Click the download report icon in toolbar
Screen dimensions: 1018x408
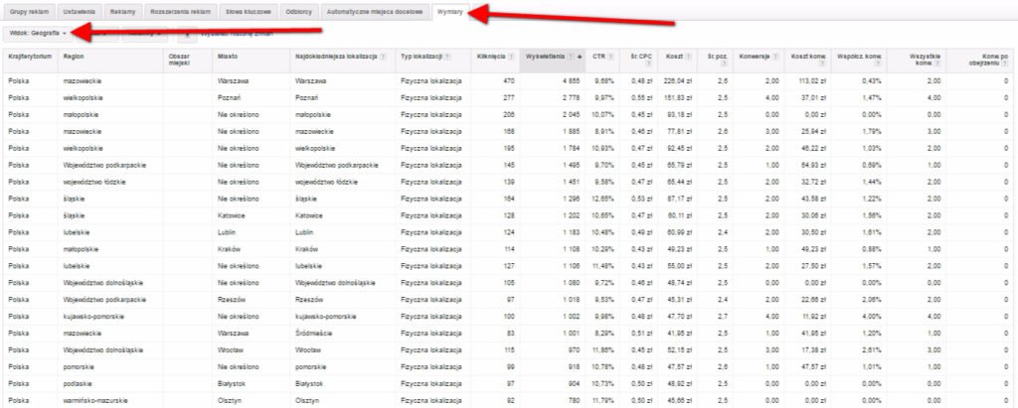pos(188,33)
